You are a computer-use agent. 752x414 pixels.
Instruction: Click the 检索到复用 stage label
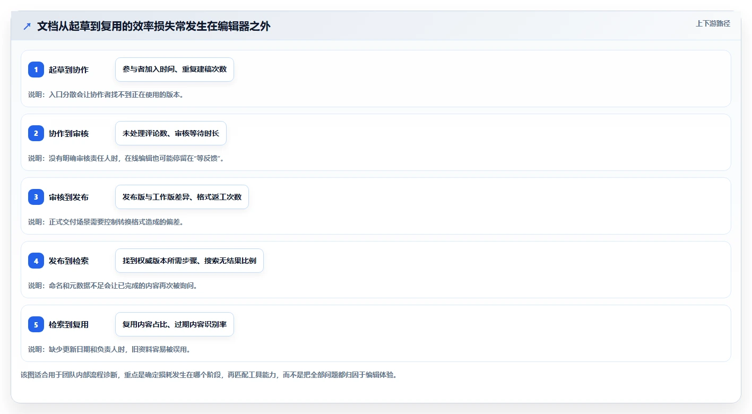click(x=68, y=324)
